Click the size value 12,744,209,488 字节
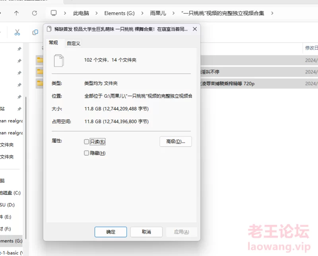The image size is (318, 256). click(116, 109)
